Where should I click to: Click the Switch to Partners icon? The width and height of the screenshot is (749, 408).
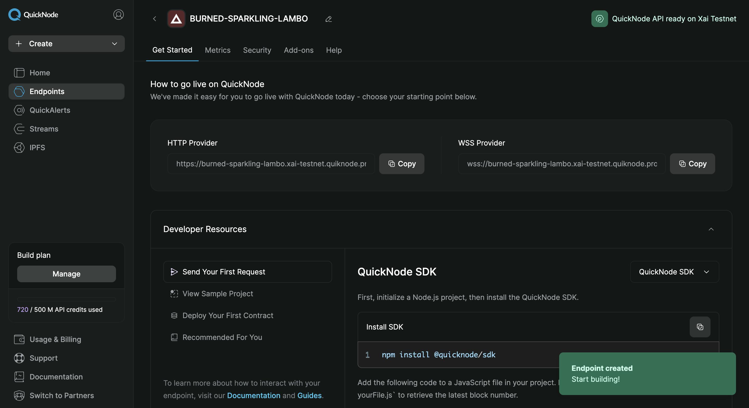(19, 396)
